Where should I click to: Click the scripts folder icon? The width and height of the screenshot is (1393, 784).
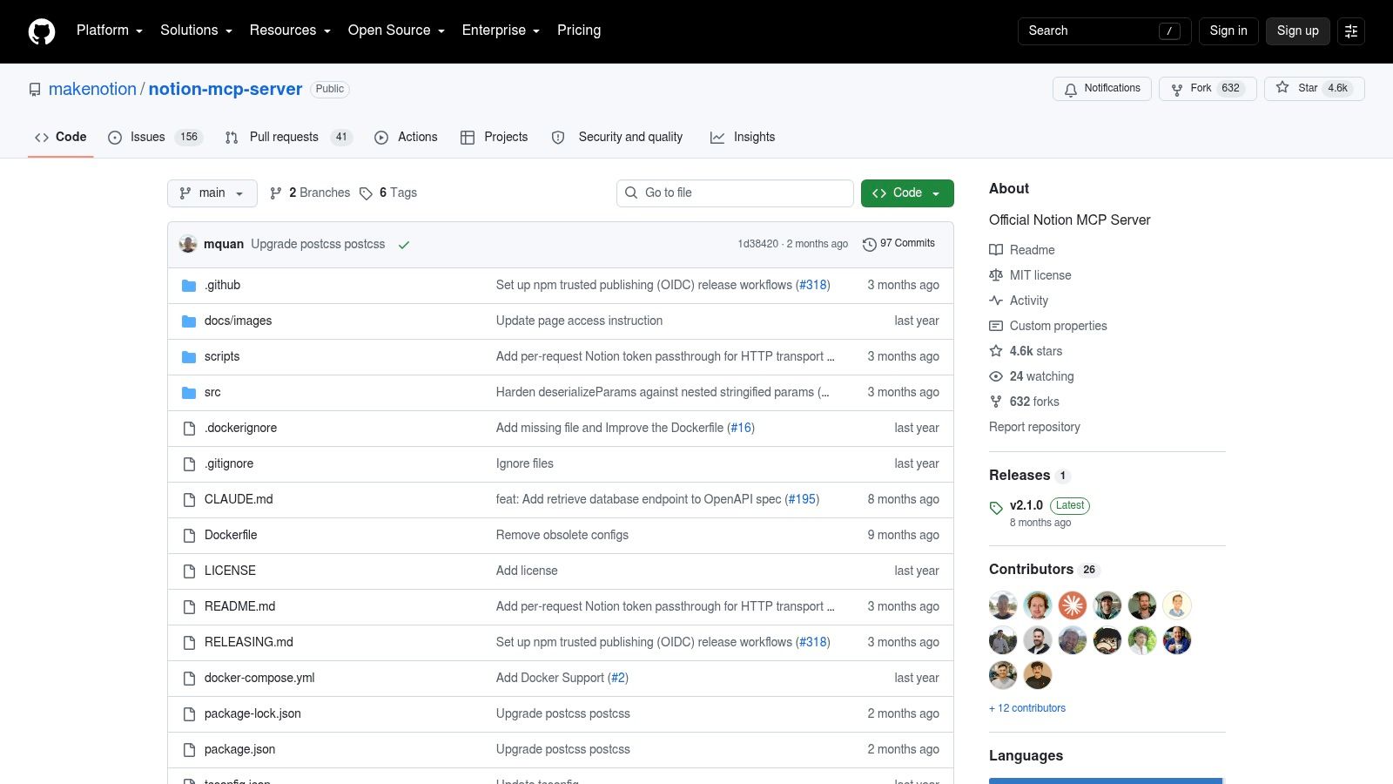point(189,357)
